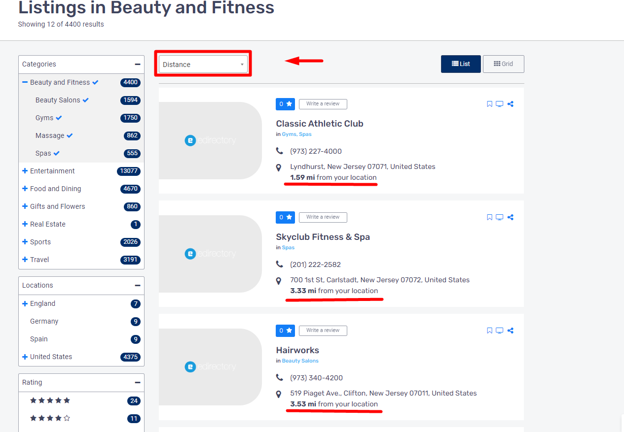Bookmark the Classic Athletic Club listing

coord(489,104)
